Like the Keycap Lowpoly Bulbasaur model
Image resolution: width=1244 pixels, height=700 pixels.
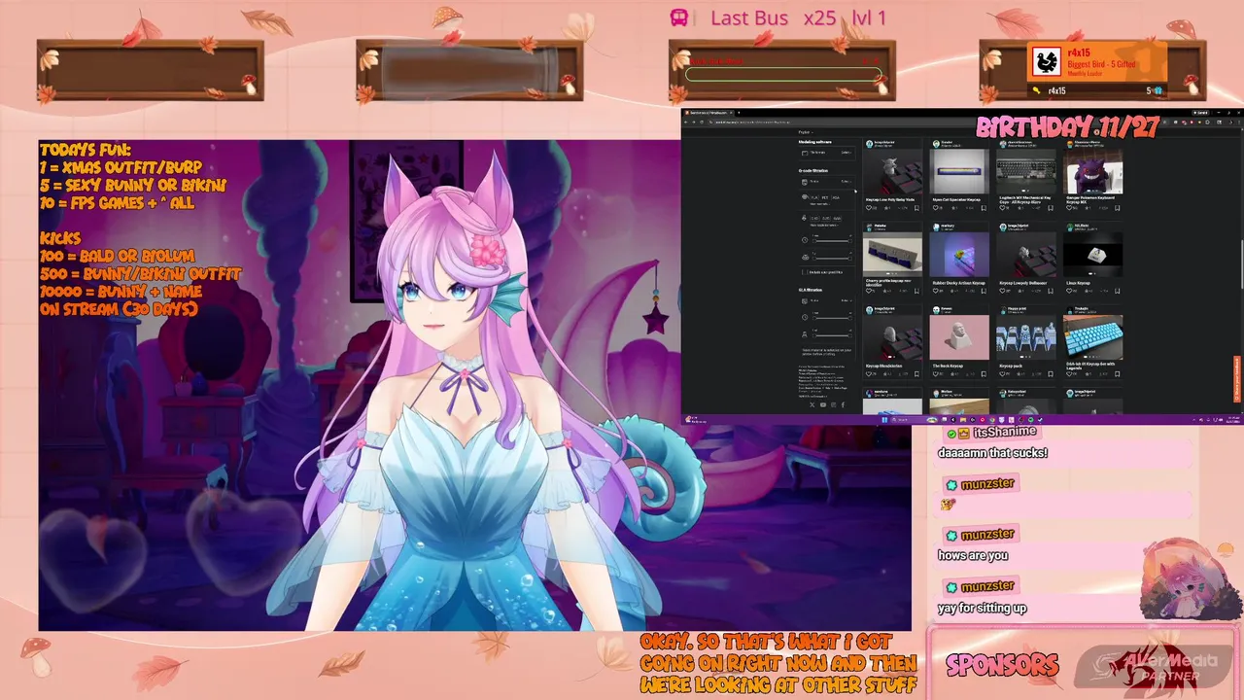tap(1002, 291)
